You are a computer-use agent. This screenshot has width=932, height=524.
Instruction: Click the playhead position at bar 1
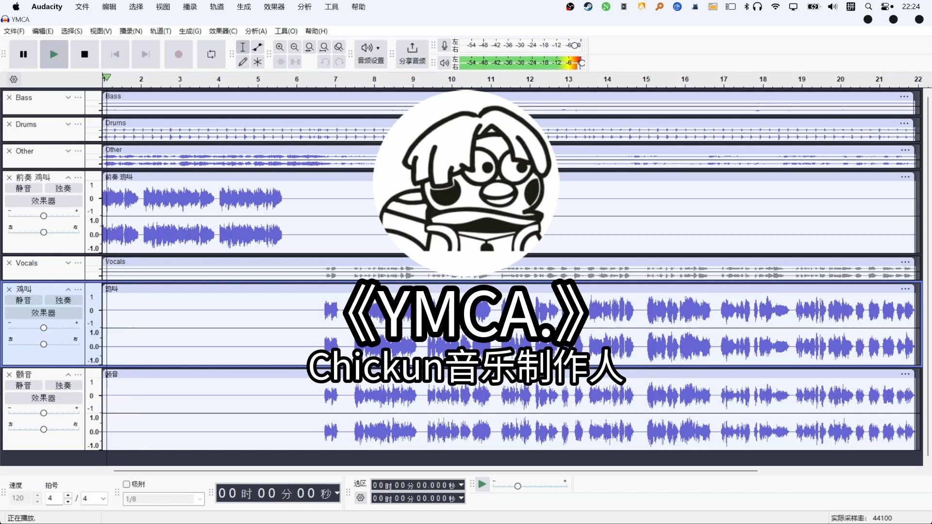[x=104, y=79]
